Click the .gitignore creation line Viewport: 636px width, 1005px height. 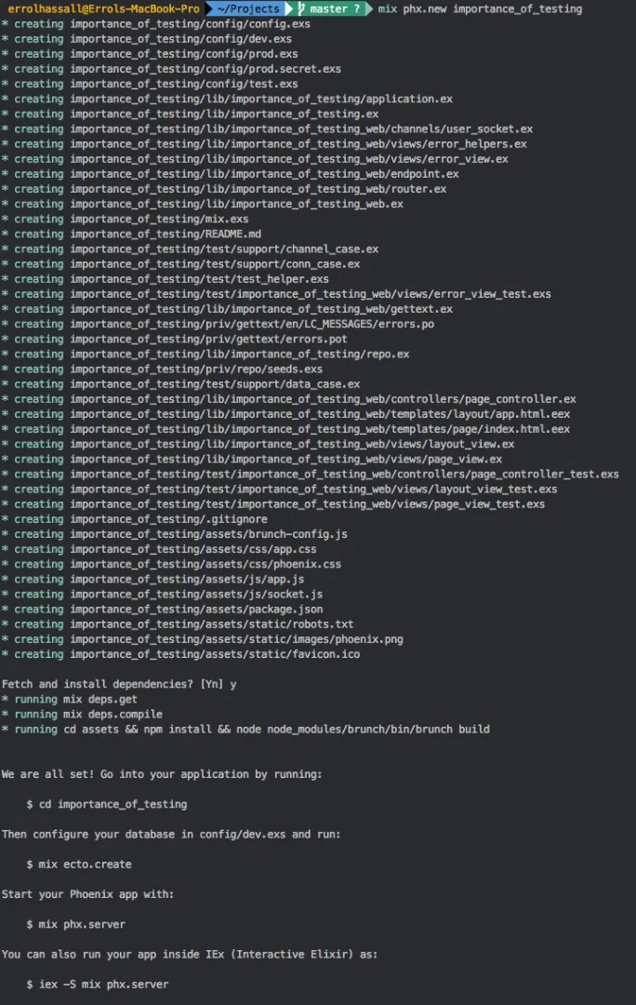[x=135, y=519]
